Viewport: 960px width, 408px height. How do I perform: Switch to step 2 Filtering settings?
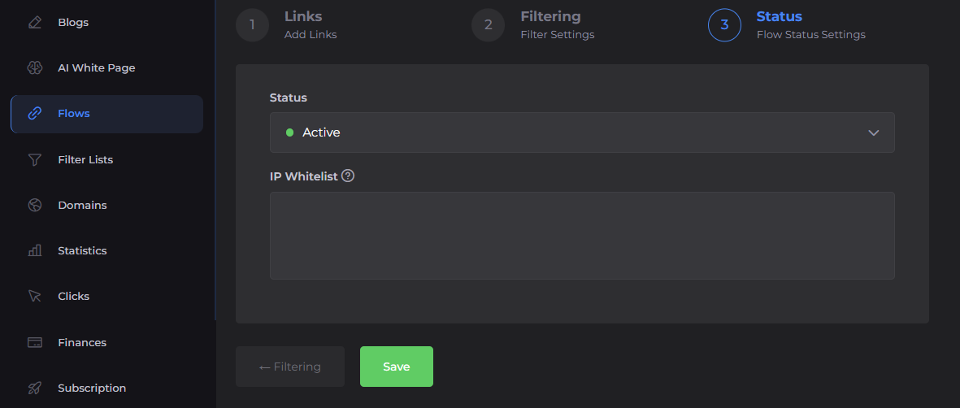point(488,24)
